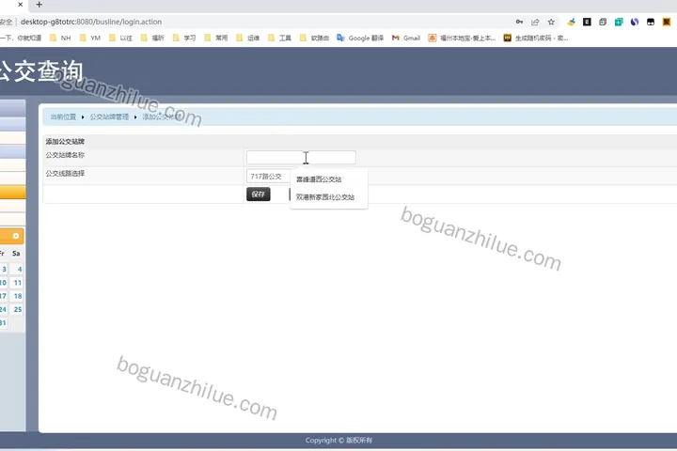Viewport: 677px width, 451px height.
Task: Open the 学习 bookmark folder
Action: [184, 38]
